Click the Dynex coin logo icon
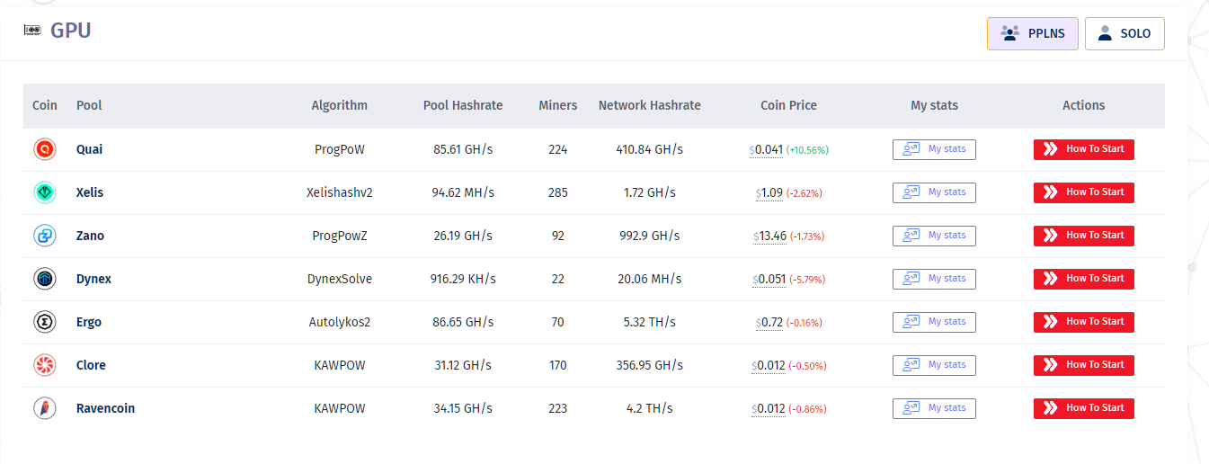The height and width of the screenshot is (464, 1209). 45,279
